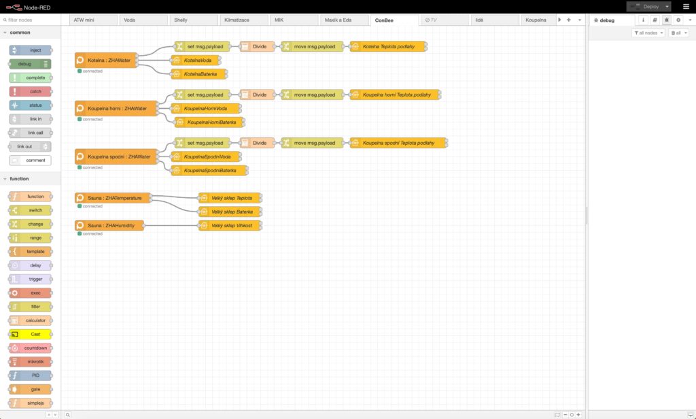Open the clear all messages dropdown

click(x=679, y=33)
